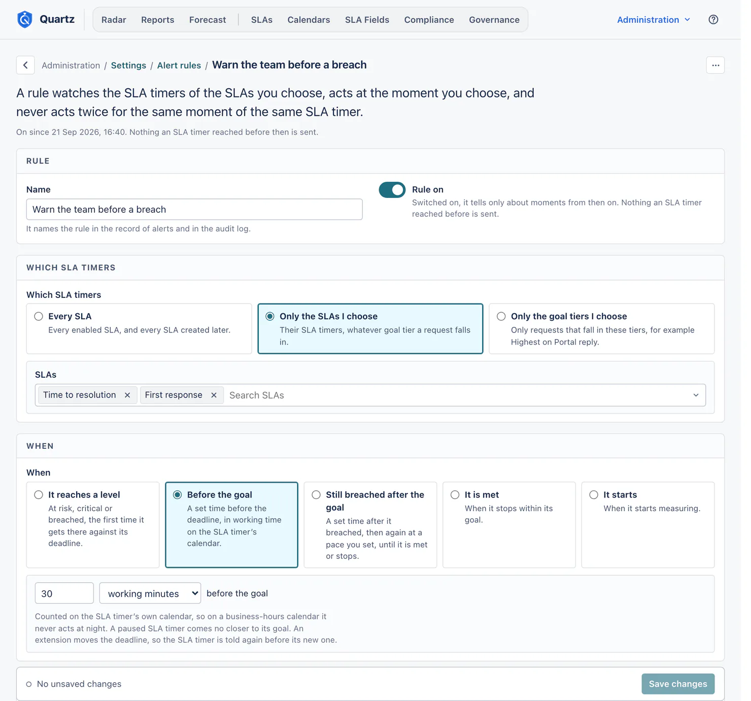751x701 pixels.
Task: Select Only the SLAs I choose
Action: [x=370, y=328]
